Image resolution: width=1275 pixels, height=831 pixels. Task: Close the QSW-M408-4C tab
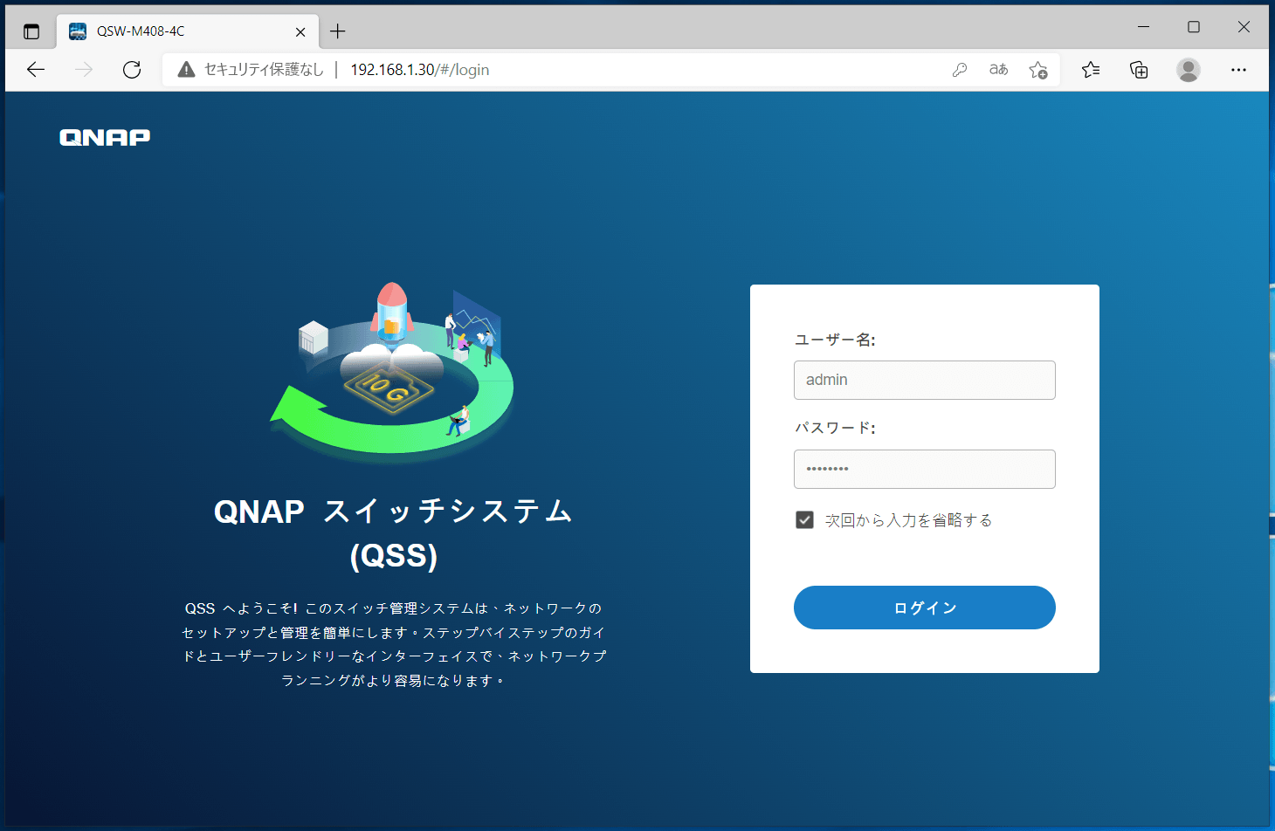point(300,31)
